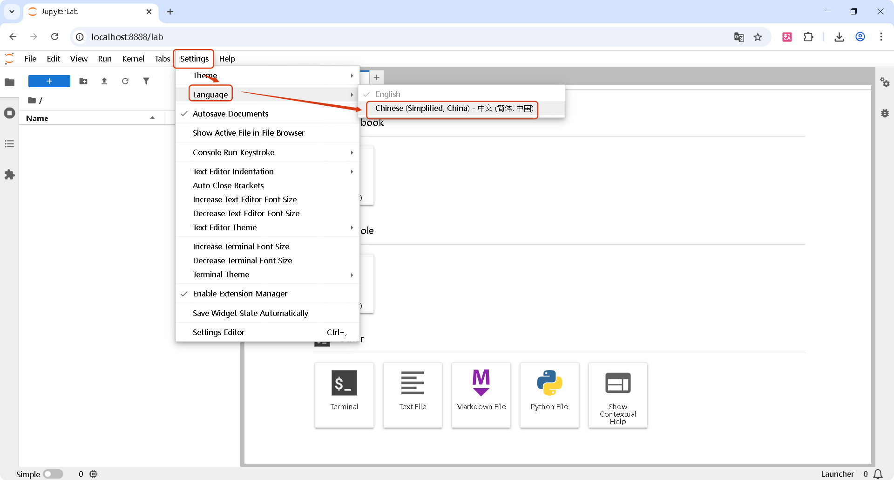Open the Table of Contents sidebar
Screen dimensions: 894x480
pyautogui.click(x=9, y=144)
